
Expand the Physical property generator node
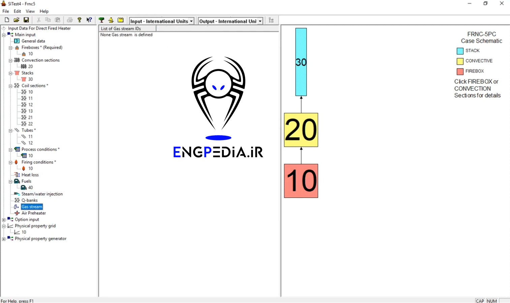4,239
